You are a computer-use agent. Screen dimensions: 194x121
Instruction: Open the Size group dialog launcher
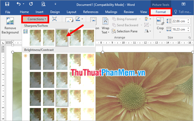[189, 38]
